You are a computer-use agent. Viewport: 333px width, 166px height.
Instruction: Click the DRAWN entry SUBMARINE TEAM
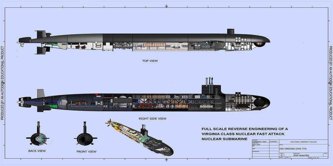click(x=259, y=142)
